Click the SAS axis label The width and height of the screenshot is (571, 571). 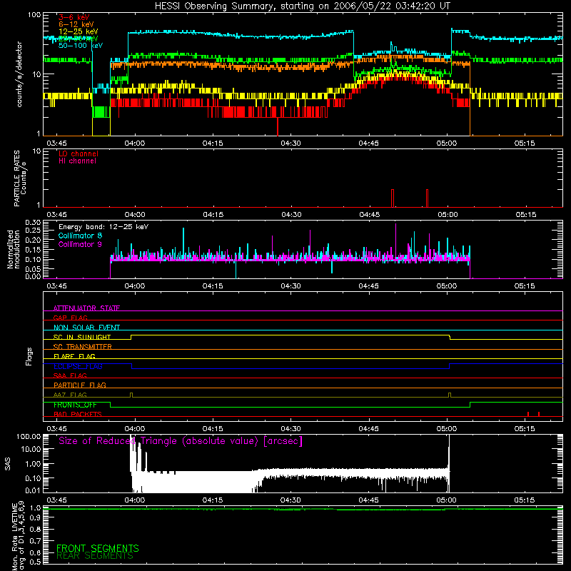(x=7, y=464)
